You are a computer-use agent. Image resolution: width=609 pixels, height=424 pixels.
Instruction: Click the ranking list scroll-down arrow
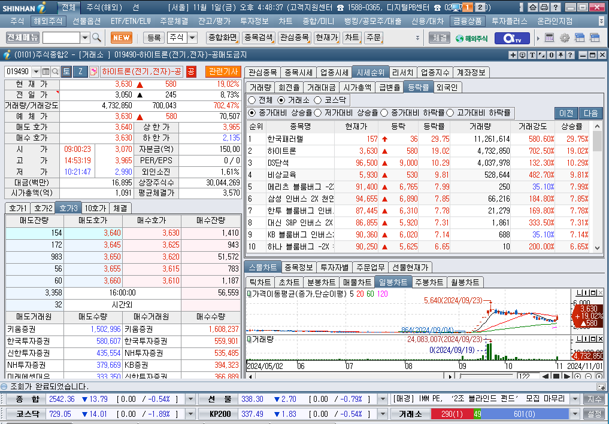coord(598,248)
